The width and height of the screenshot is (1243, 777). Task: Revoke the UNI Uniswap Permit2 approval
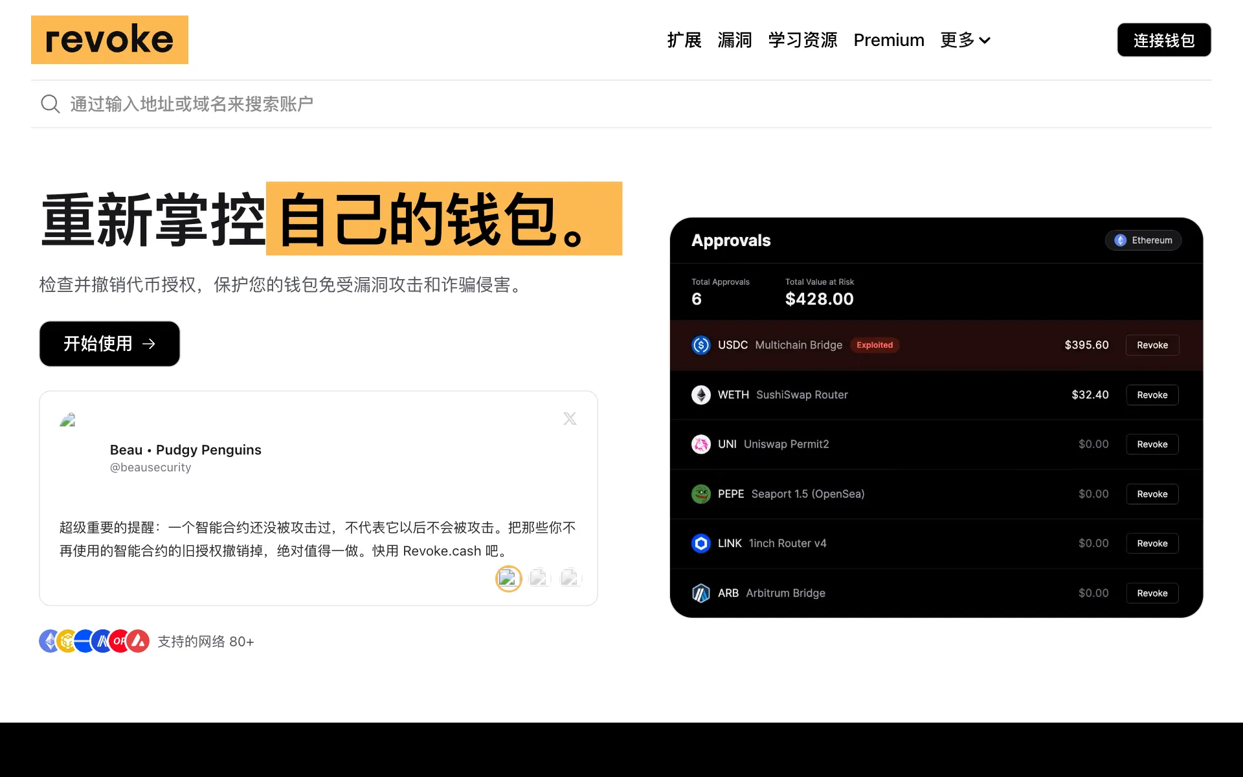pyautogui.click(x=1152, y=444)
